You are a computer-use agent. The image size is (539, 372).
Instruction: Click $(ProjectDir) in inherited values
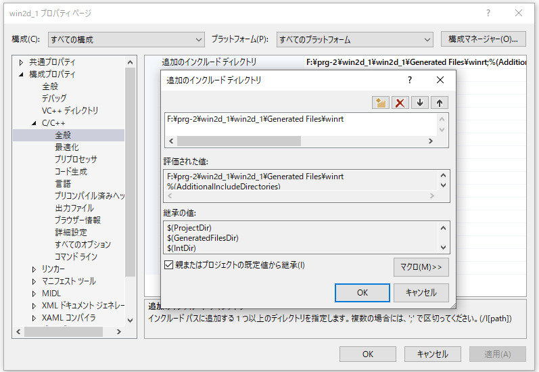pos(189,228)
